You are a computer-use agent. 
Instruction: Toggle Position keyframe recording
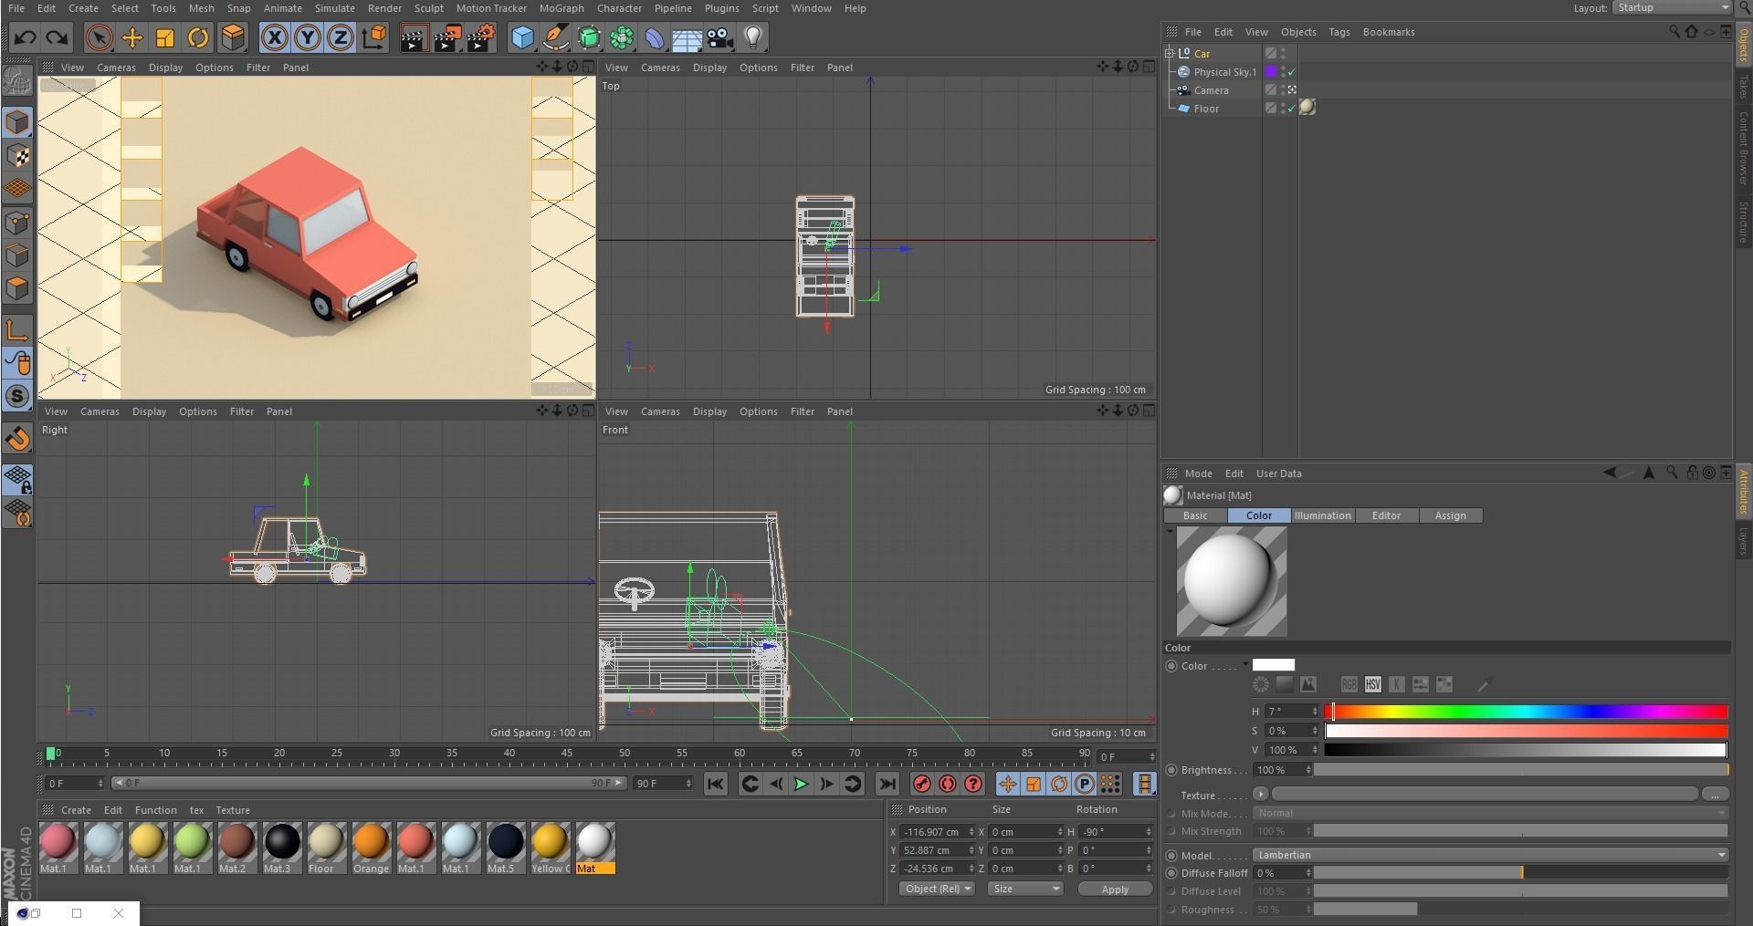tap(1008, 784)
